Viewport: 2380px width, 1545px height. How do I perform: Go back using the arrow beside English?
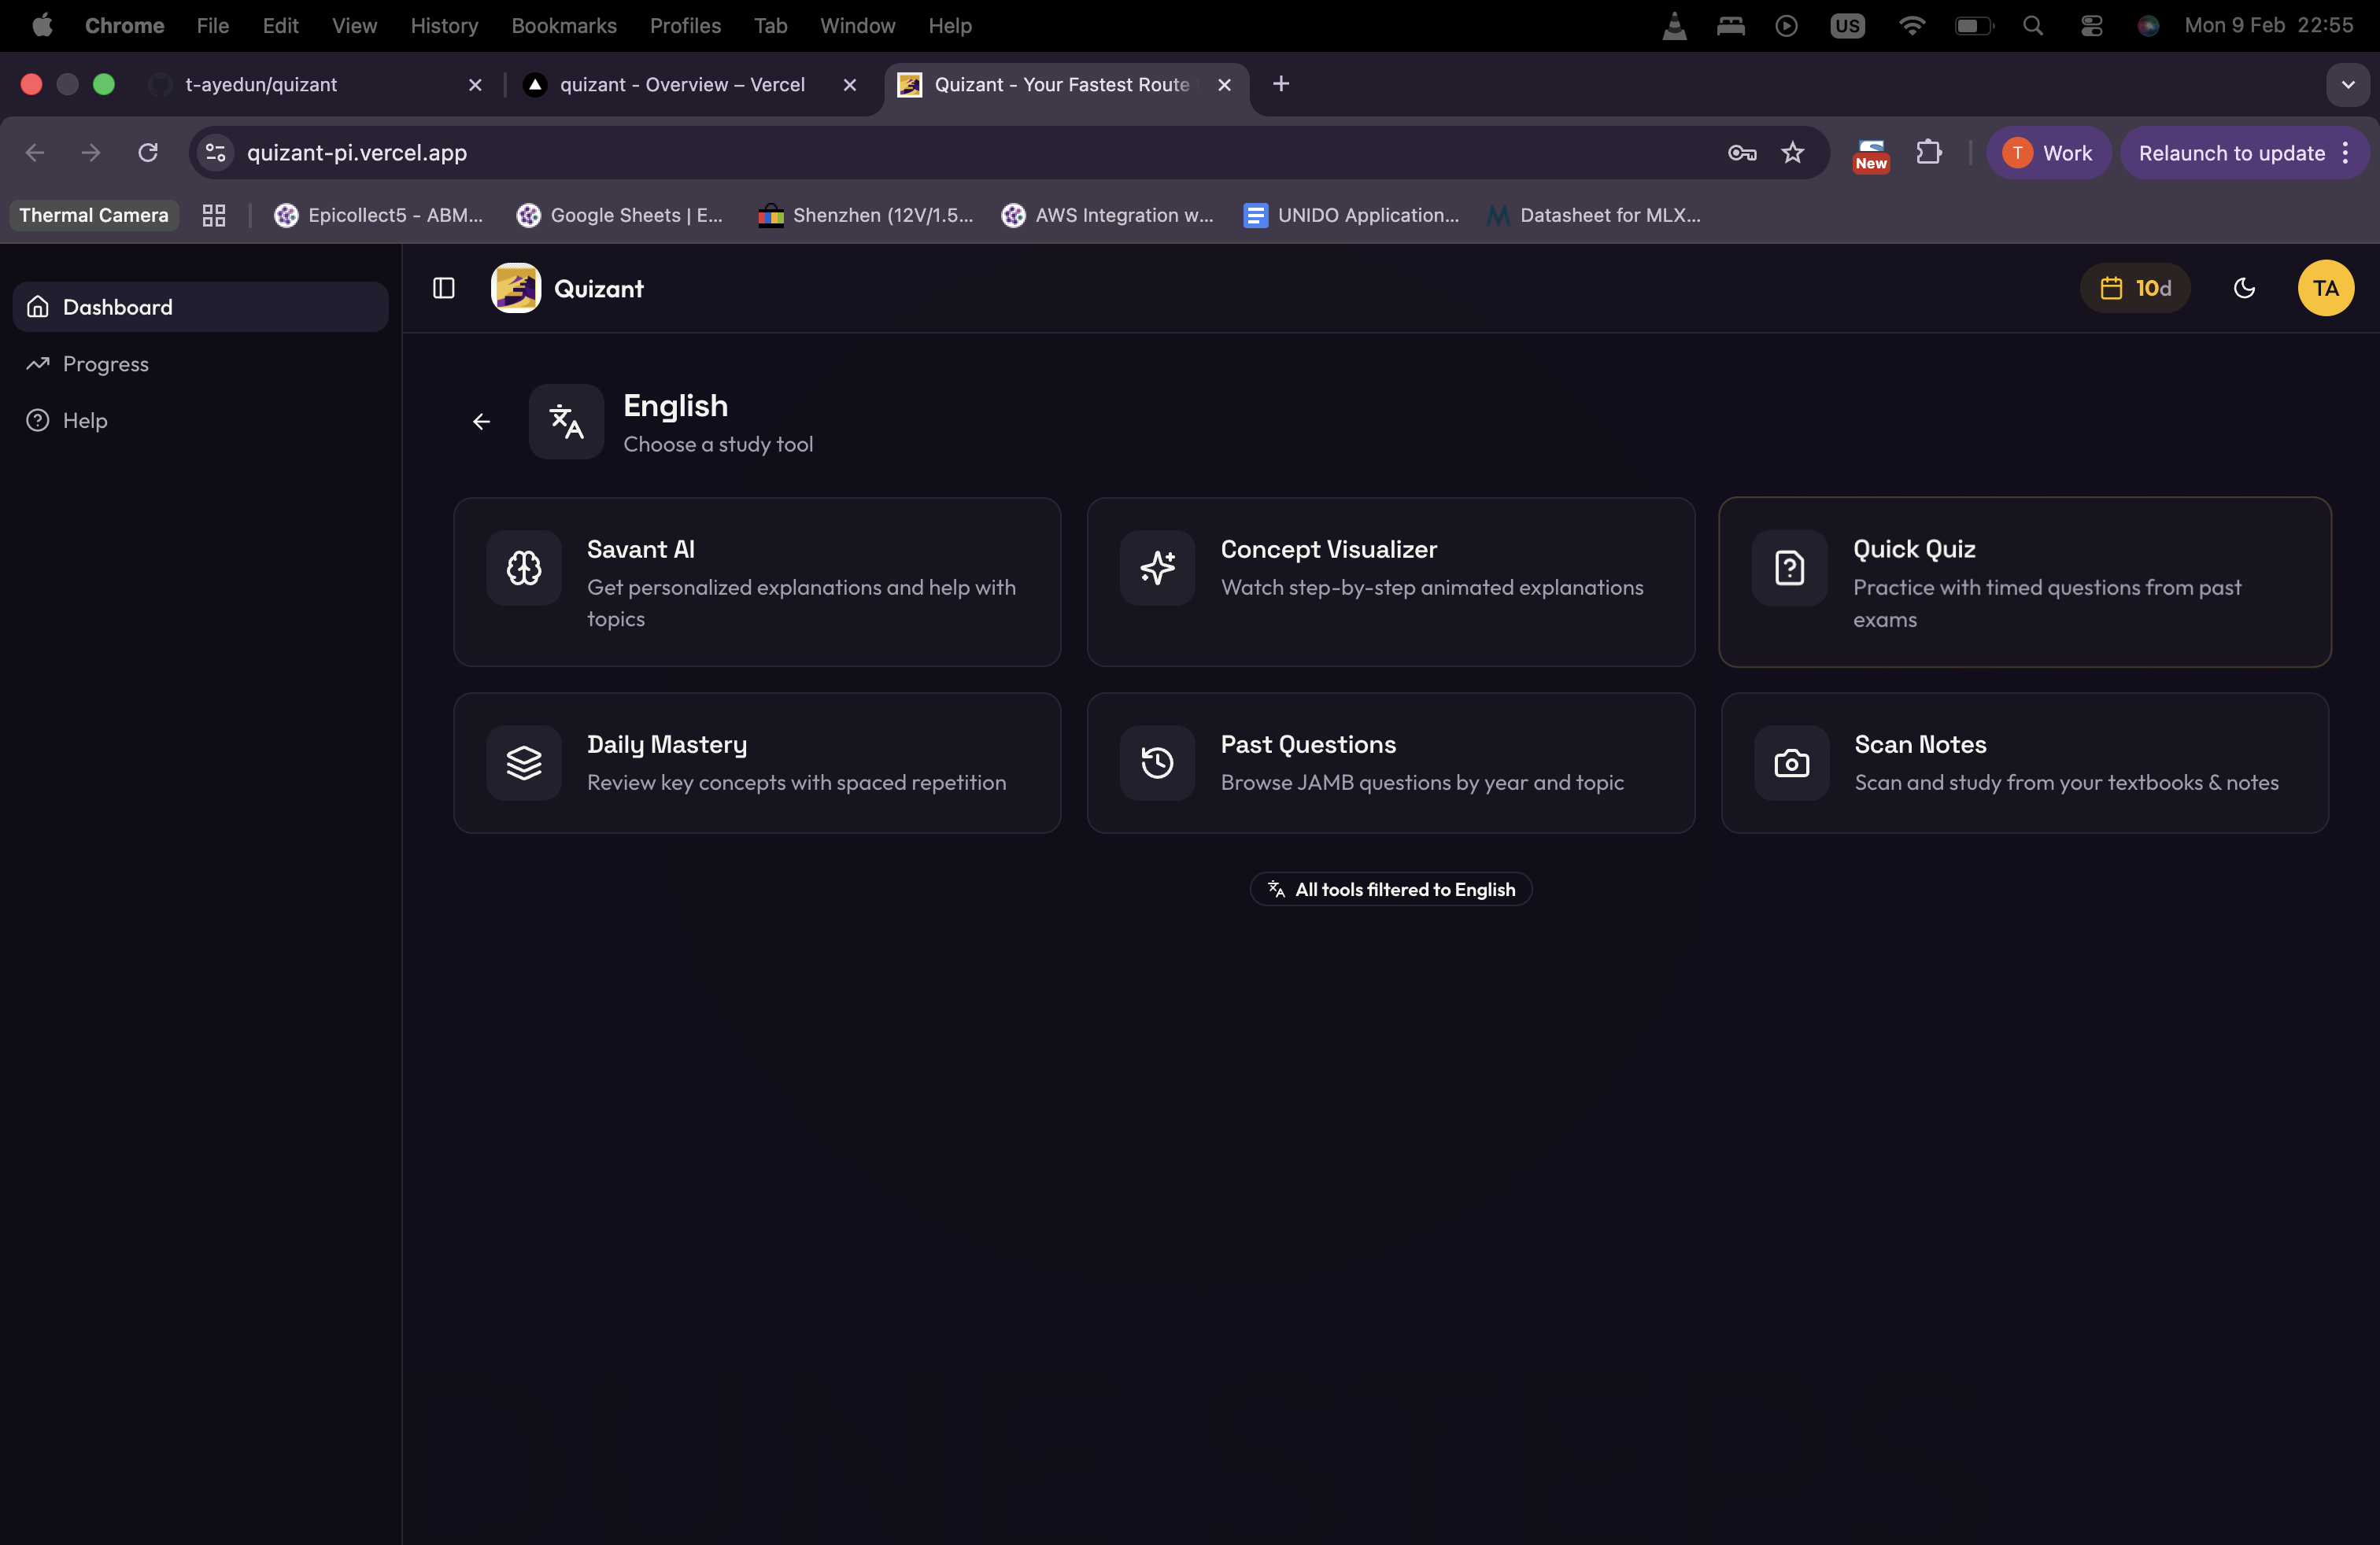[481, 422]
